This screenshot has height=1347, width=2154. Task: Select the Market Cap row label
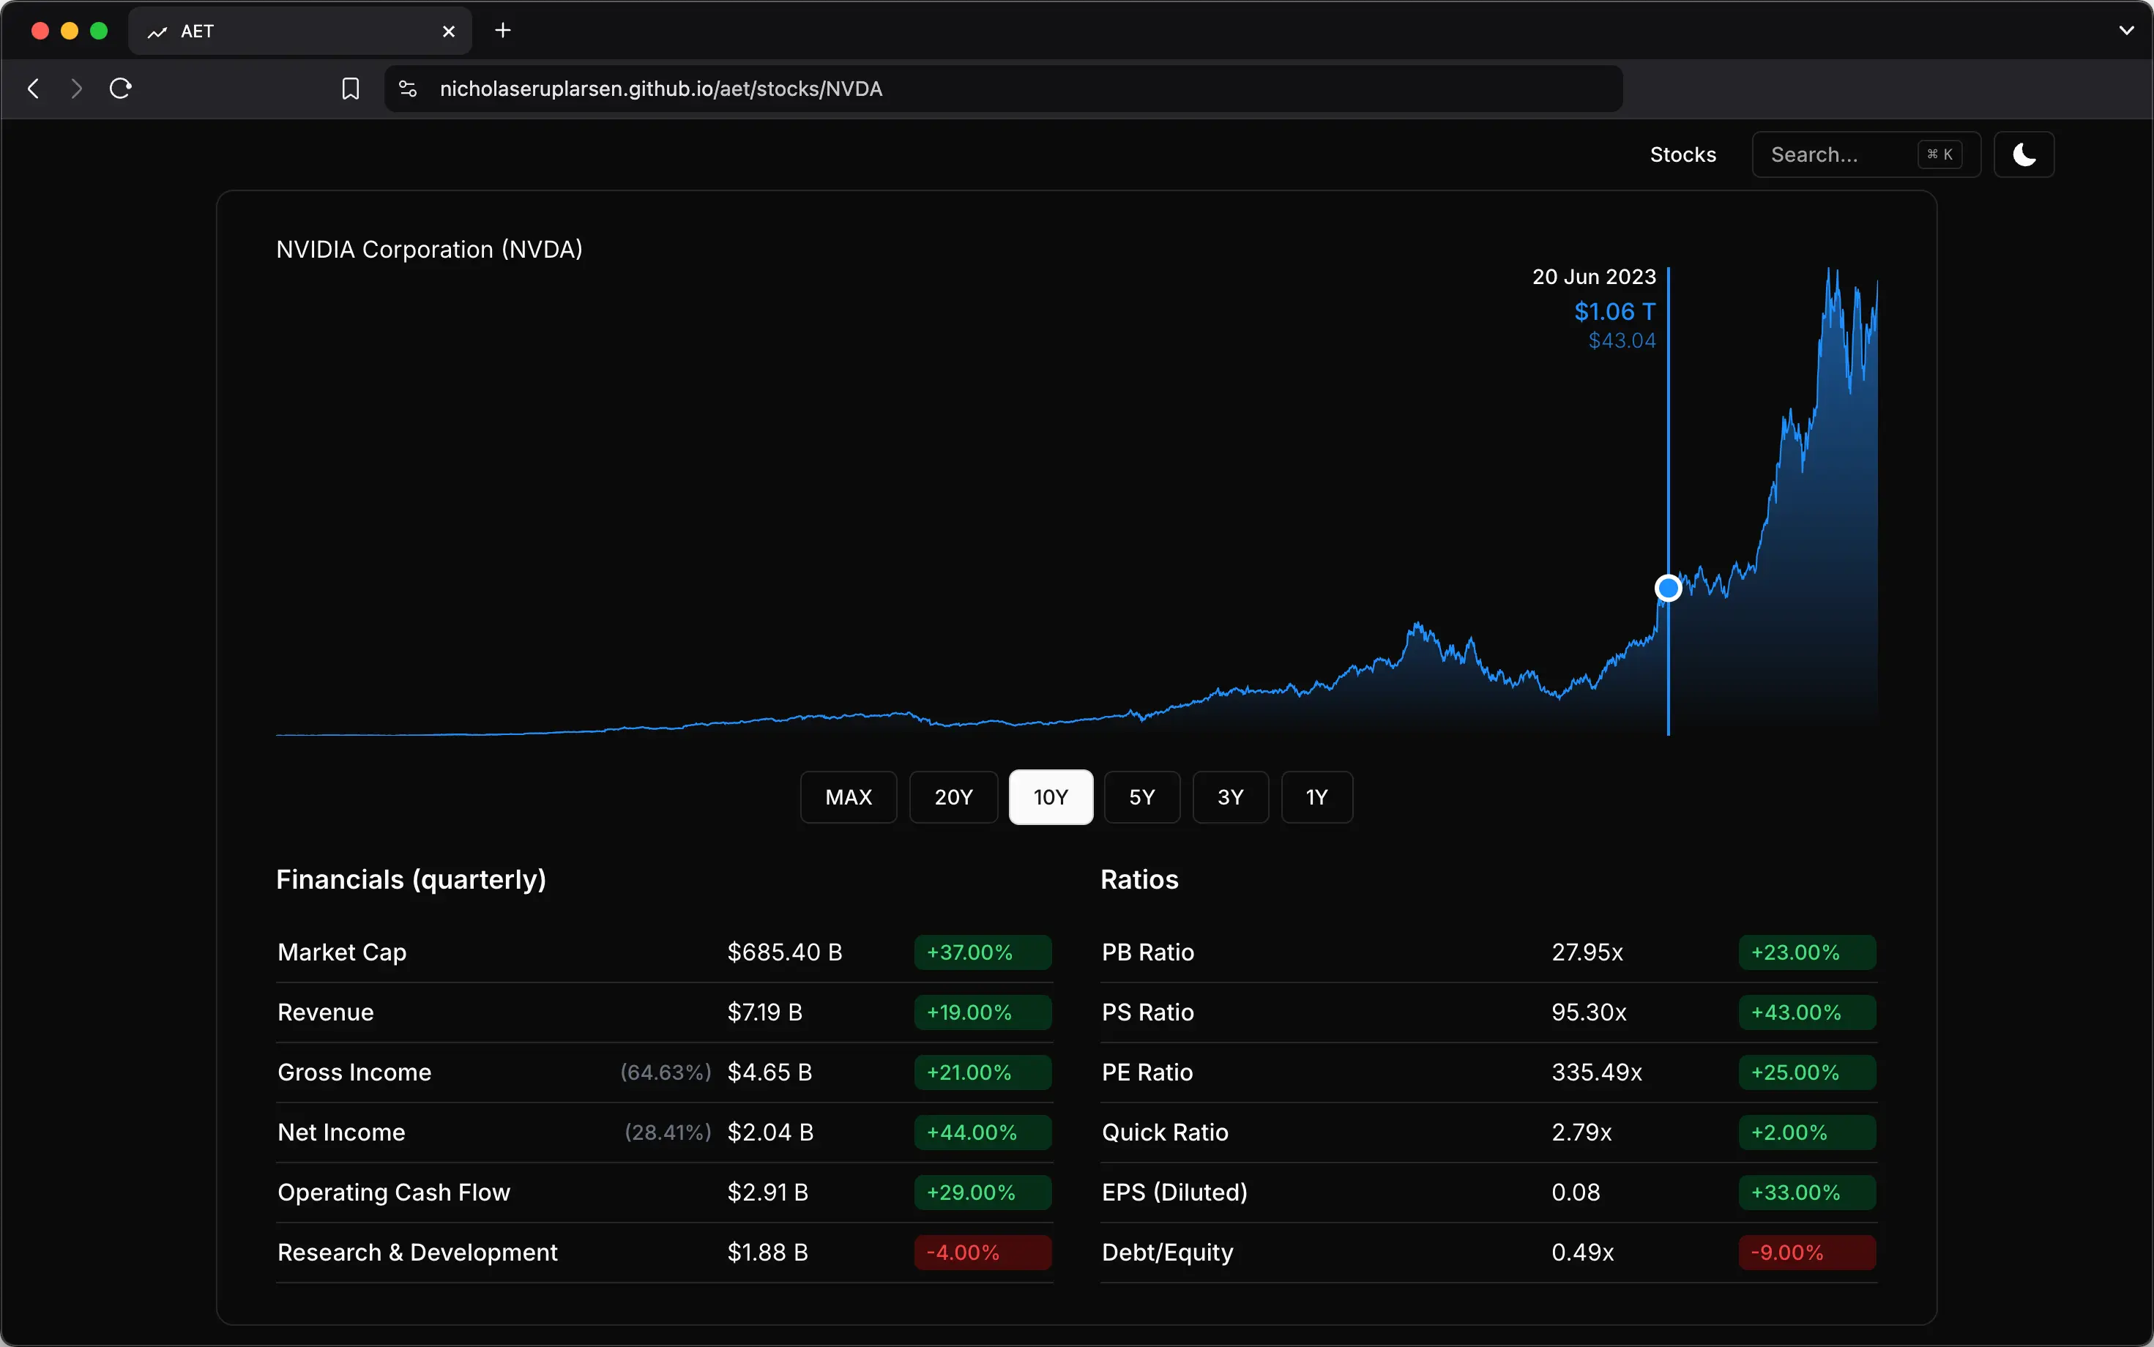(342, 952)
